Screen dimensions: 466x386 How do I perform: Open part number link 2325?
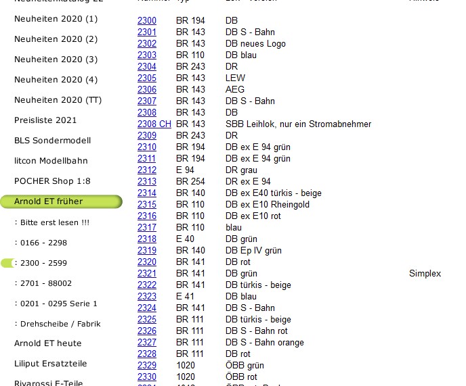click(x=147, y=320)
